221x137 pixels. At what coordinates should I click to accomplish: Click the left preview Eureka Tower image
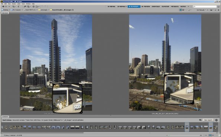point(56,63)
